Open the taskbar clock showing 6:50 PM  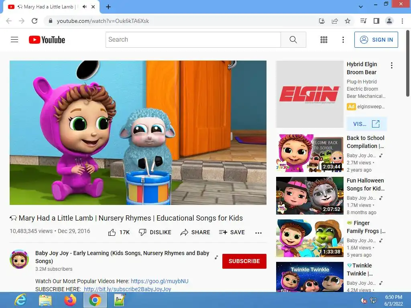(x=393, y=300)
